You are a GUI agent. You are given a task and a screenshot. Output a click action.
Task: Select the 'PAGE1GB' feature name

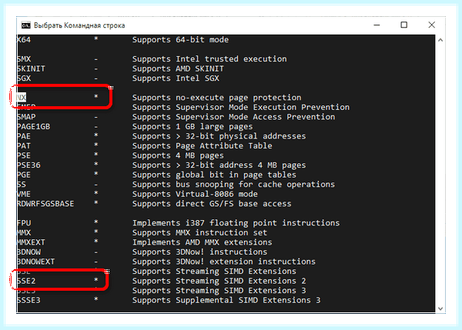click(33, 127)
